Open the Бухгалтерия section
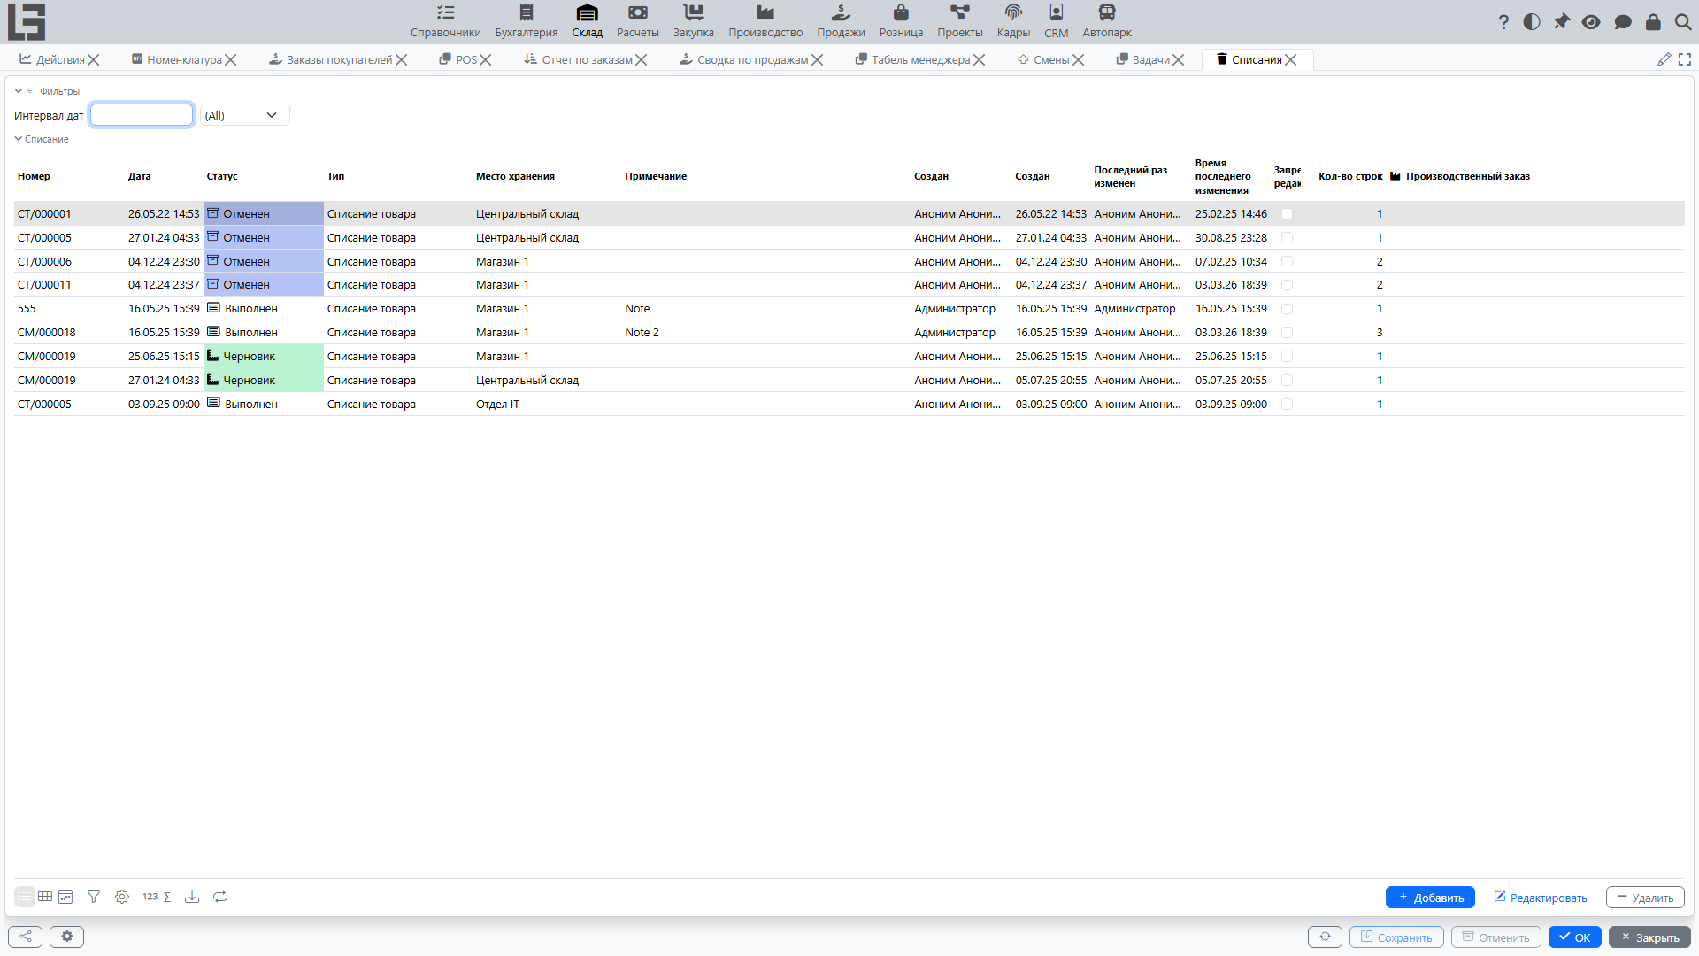 (x=526, y=21)
